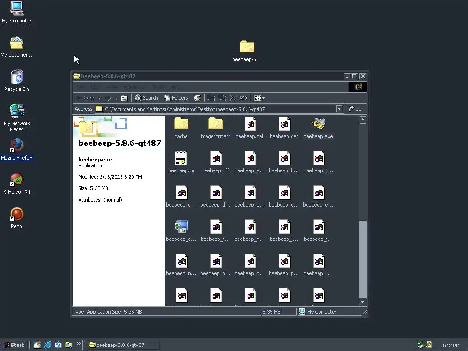The width and height of the screenshot is (468, 351).
Task: Select the beebeep_e... file with monitor icon
Action: click(181, 231)
